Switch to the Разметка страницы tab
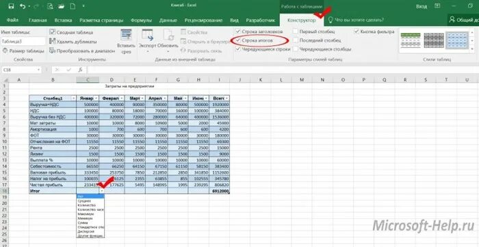 [x=101, y=21]
